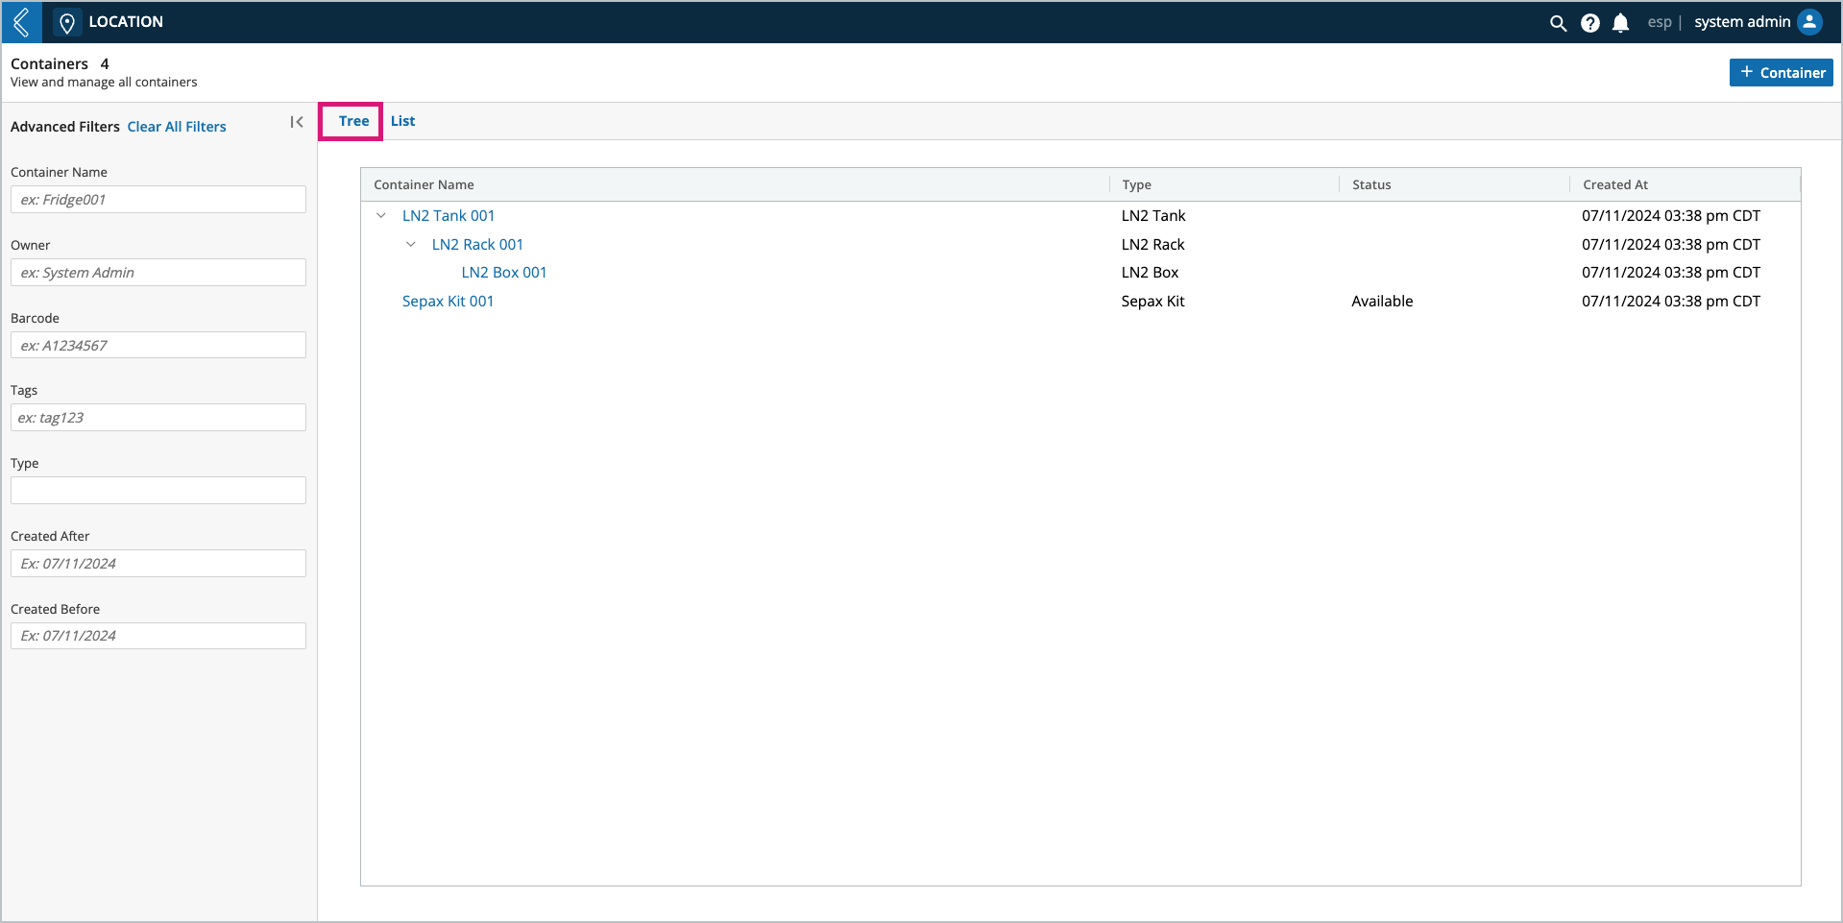Focus the Created Before date field

[158, 636]
